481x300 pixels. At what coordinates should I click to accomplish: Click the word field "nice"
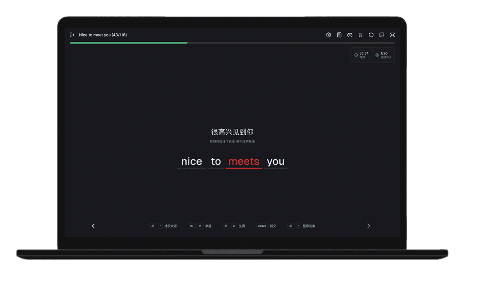pyautogui.click(x=192, y=162)
